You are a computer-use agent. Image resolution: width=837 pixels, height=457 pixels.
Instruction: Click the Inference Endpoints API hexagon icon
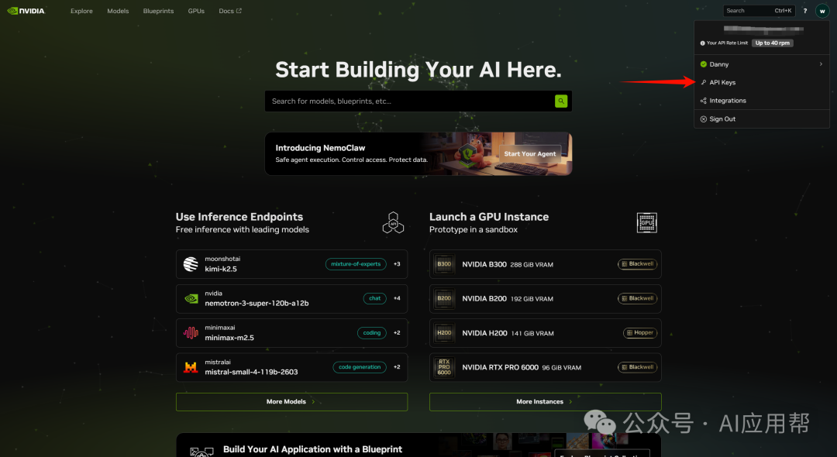pos(393,222)
